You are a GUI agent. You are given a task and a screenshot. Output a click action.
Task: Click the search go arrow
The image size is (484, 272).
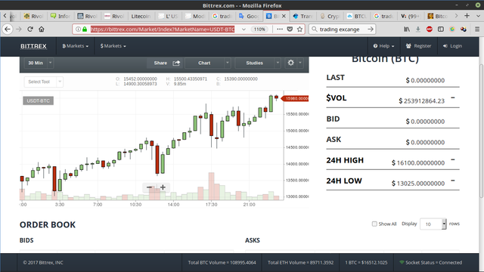point(371,29)
